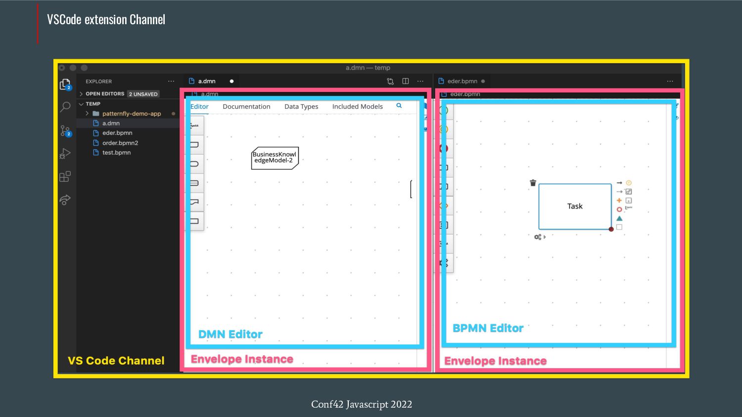Image resolution: width=742 pixels, height=417 pixels.
Task: Open order.bpmn2 in the file explorer tree
Action: (128, 143)
